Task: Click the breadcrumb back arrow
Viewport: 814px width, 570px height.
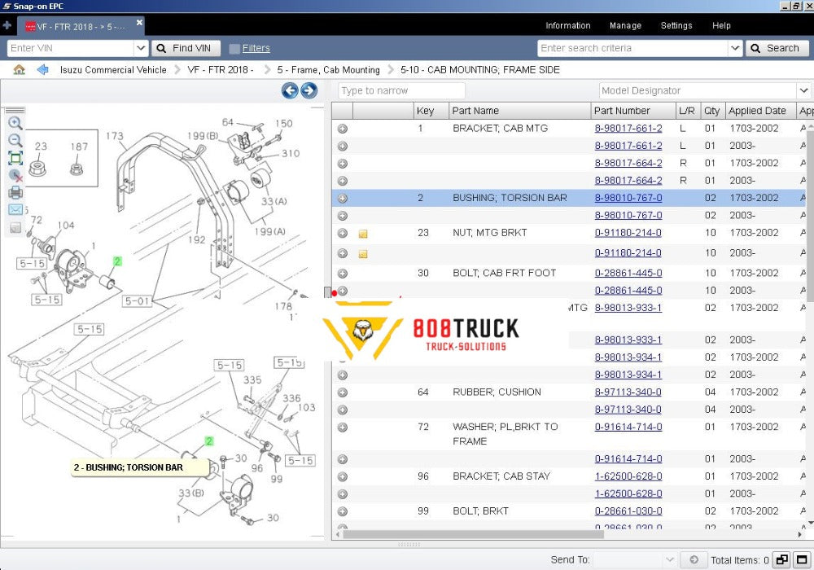Action: 43,70
